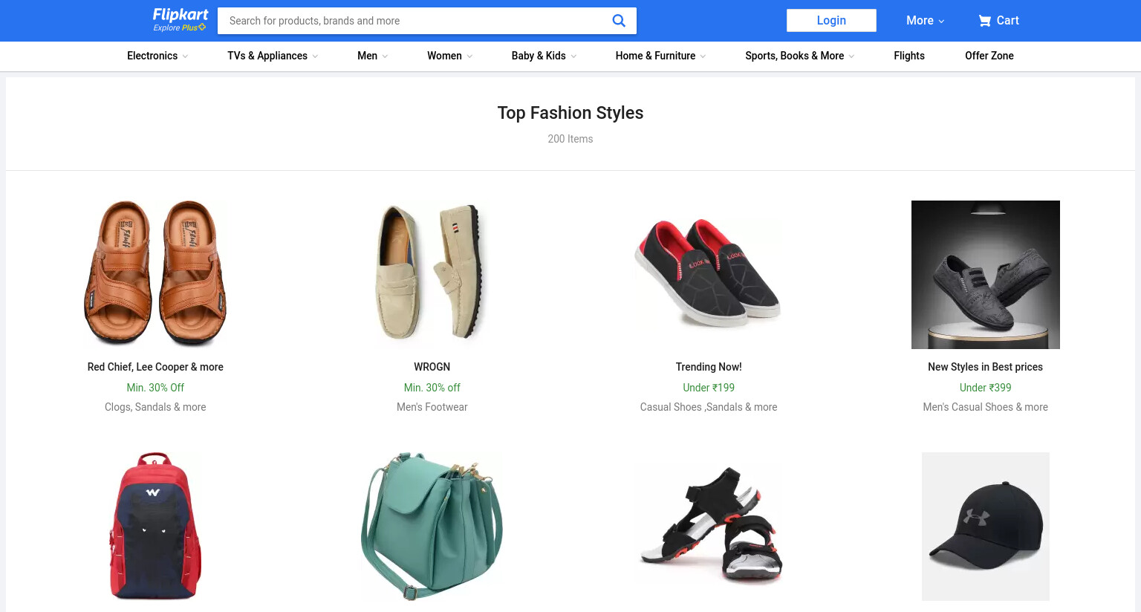This screenshot has width=1141, height=612.
Task: Click Casual Shoes ,Sandals & more text
Action: (x=709, y=407)
